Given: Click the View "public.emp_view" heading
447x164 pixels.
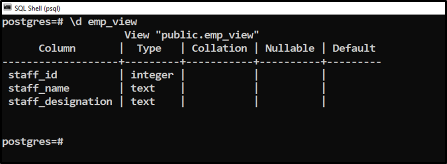Looking at the screenshot, I should pyautogui.click(x=191, y=35).
